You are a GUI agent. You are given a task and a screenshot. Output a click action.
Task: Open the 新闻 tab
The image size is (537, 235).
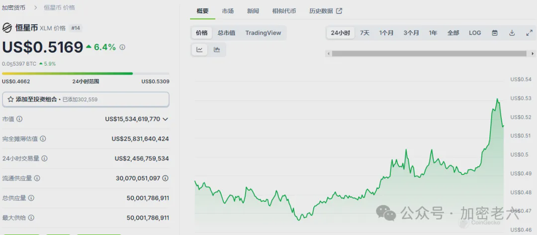pos(253,11)
